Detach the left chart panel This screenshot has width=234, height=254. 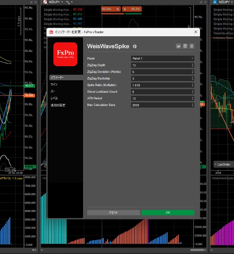click(31, 2)
